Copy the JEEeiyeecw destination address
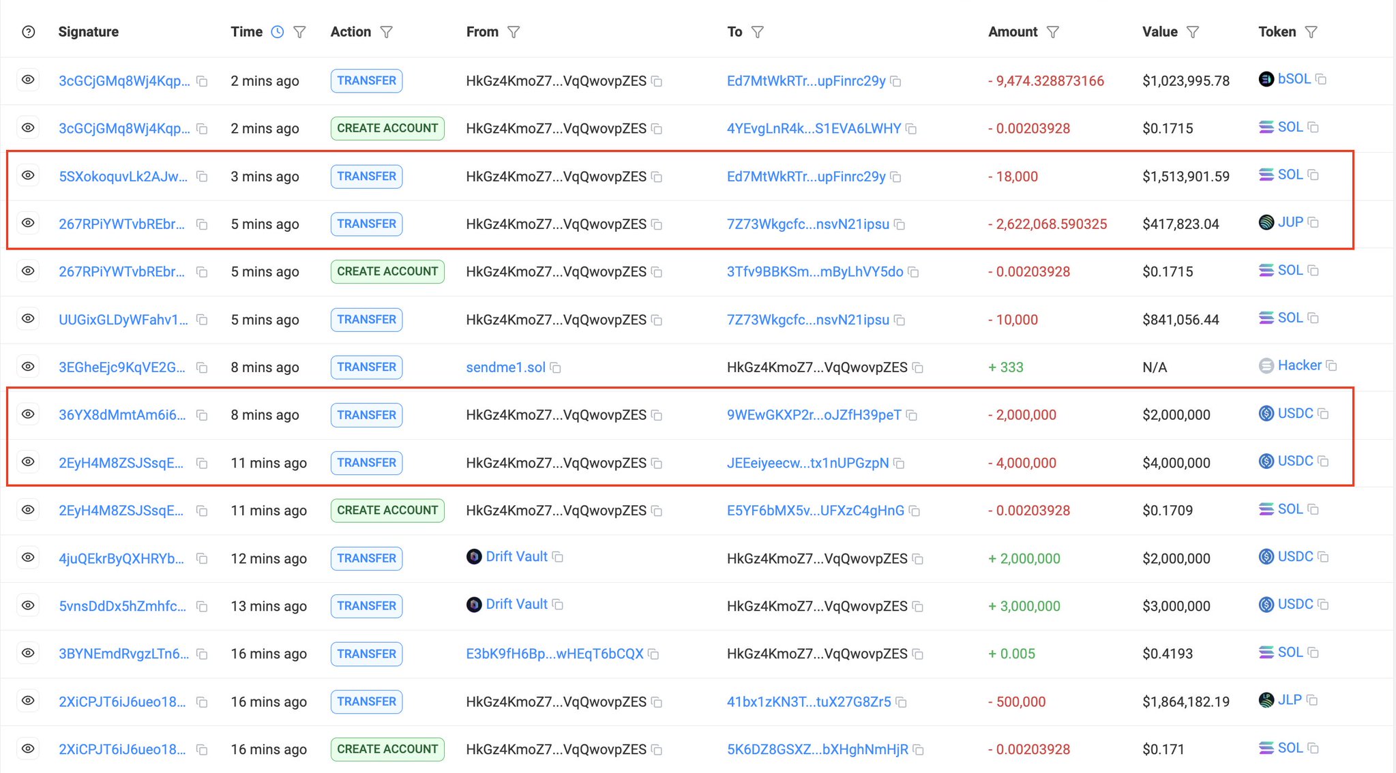 tap(900, 464)
